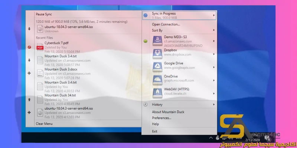The image size is (297, 148).
Task: Select Open Connection... menu entry
Action: click(166, 24)
